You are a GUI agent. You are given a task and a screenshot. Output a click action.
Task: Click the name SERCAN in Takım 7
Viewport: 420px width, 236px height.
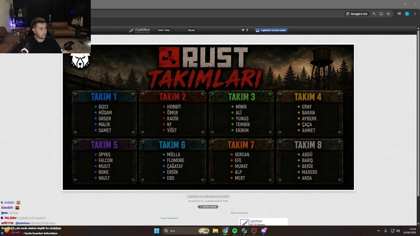tap(242, 155)
